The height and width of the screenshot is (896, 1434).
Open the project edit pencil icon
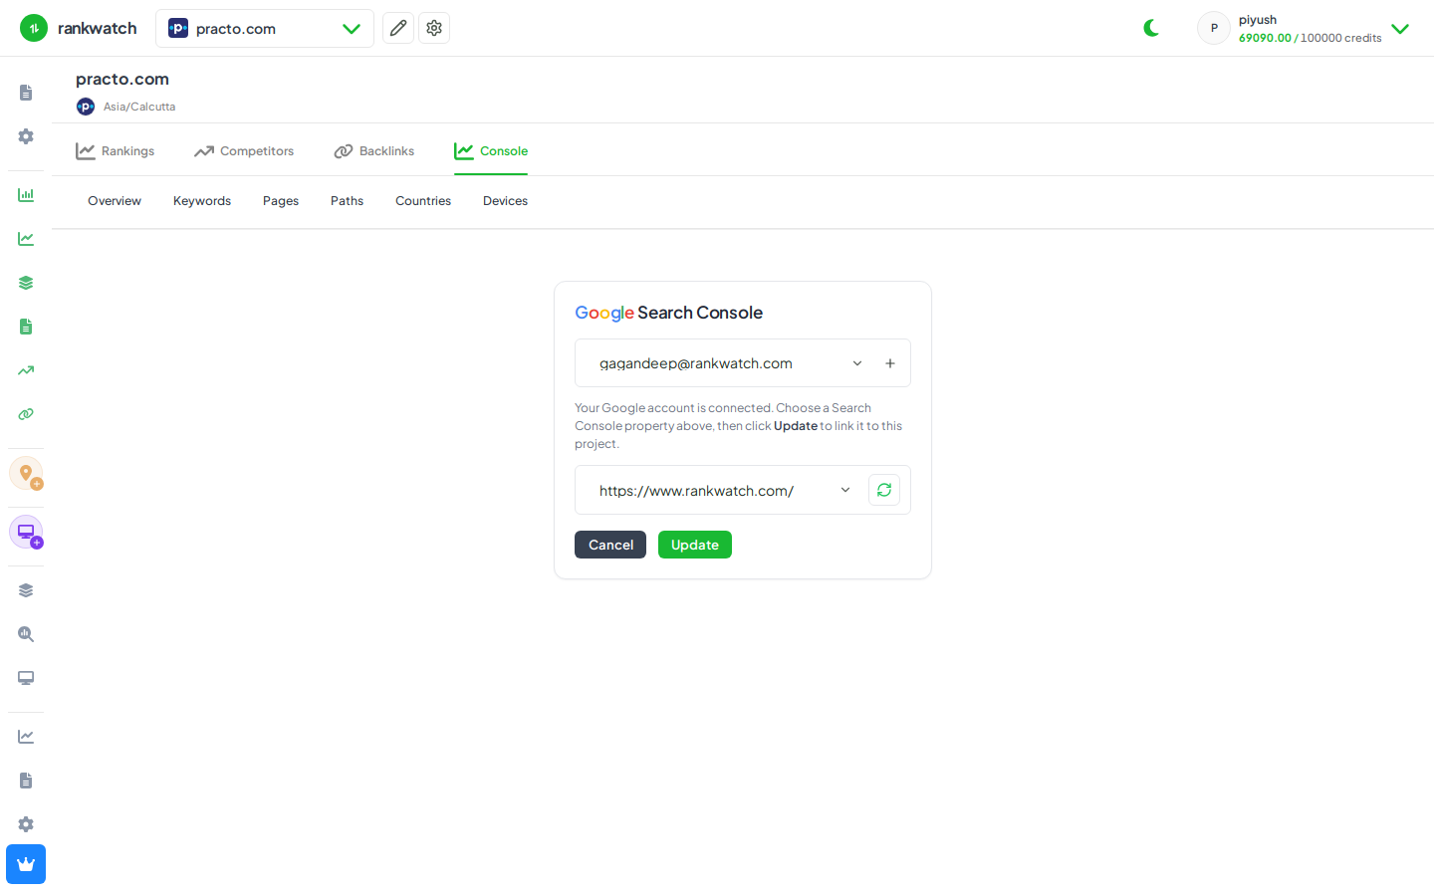click(x=398, y=28)
